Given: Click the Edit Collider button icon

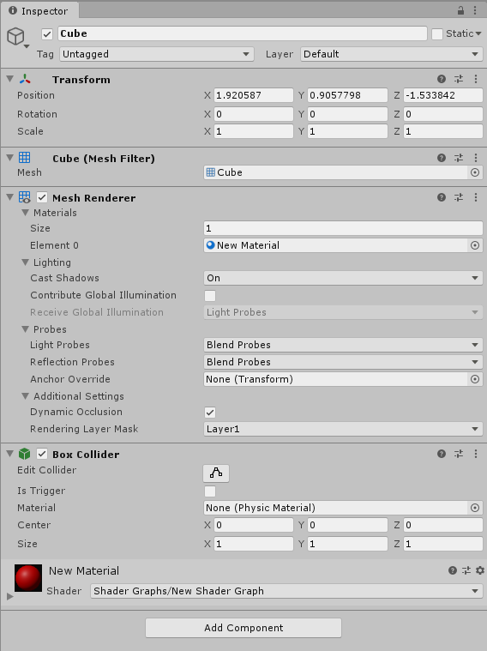Looking at the screenshot, I should coord(216,473).
